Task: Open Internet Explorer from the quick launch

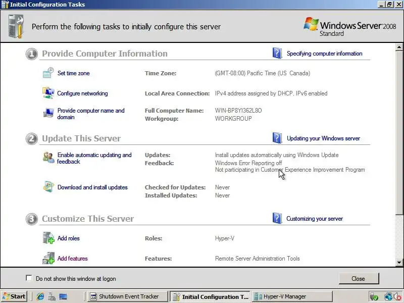Action: click(x=40, y=296)
